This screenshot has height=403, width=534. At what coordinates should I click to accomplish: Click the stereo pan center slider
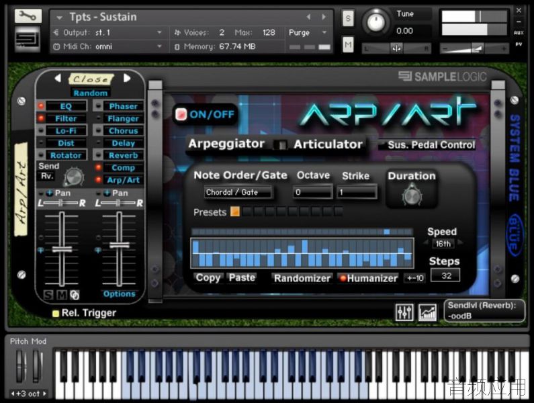click(x=397, y=49)
